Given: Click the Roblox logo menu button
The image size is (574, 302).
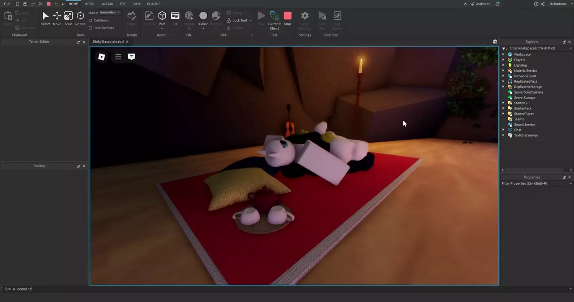Looking at the screenshot, I should [x=102, y=57].
